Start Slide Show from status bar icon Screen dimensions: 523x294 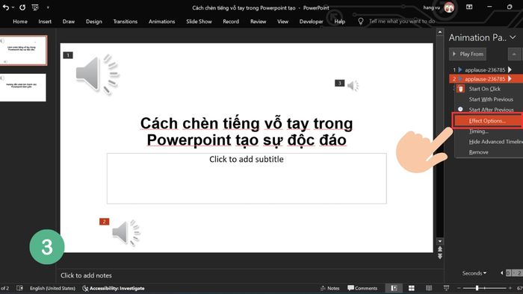click(x=446, y=288)
